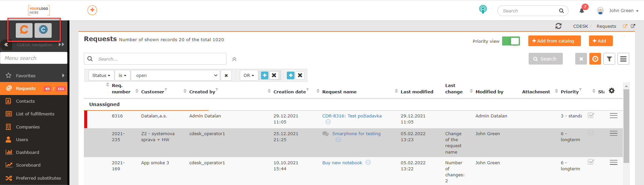Sort by Customer column arrows
Viewport: 644px width, 185px height.
pyautogui.click(x=137, y=91)
